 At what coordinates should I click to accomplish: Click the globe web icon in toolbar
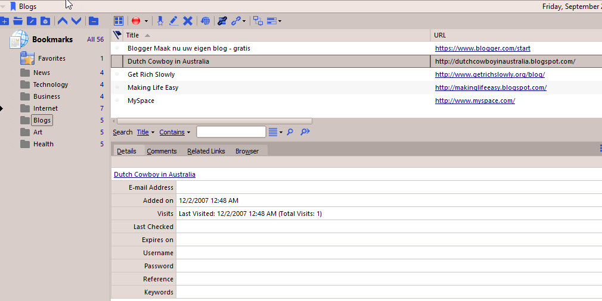click(206, 21)
